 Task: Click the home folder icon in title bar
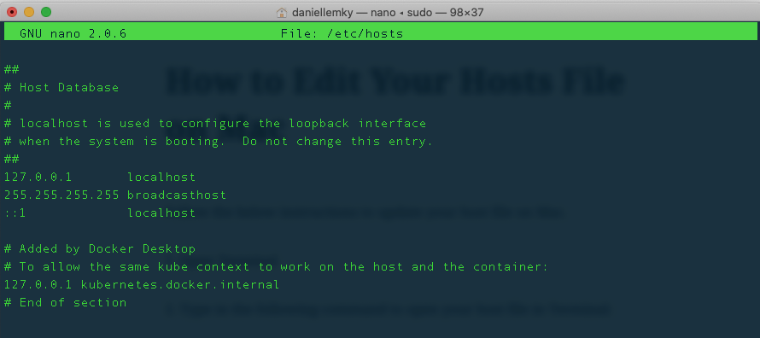[282, 13]
